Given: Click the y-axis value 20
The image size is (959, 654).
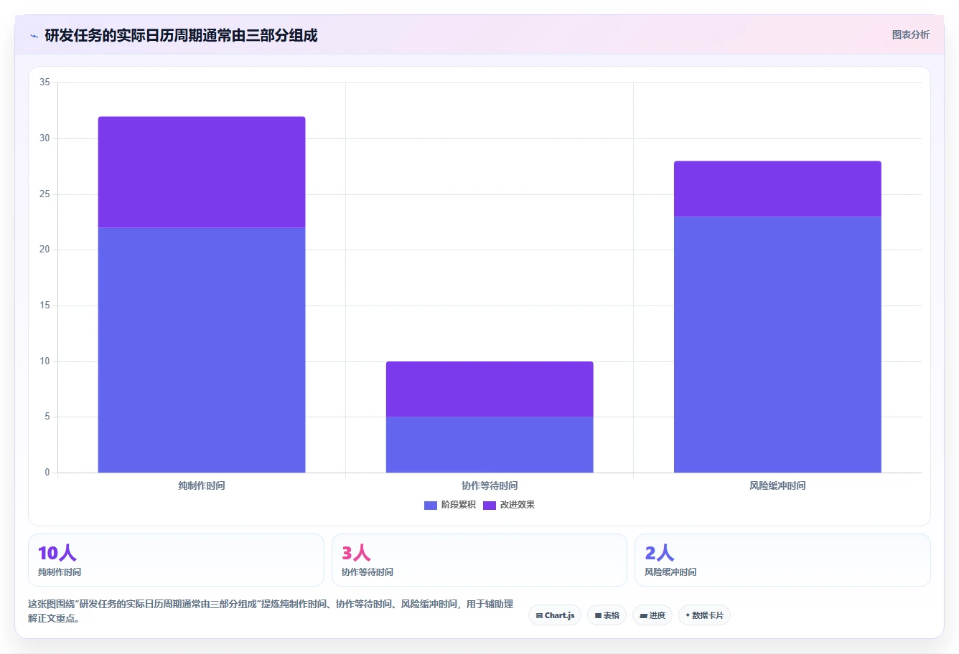Looking at the screenshot, I should pos(45,250).
